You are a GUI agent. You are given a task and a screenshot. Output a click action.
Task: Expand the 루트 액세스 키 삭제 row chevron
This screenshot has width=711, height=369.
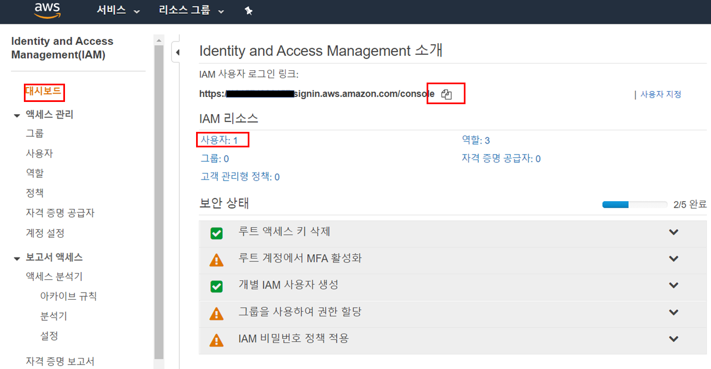point(674,232)
